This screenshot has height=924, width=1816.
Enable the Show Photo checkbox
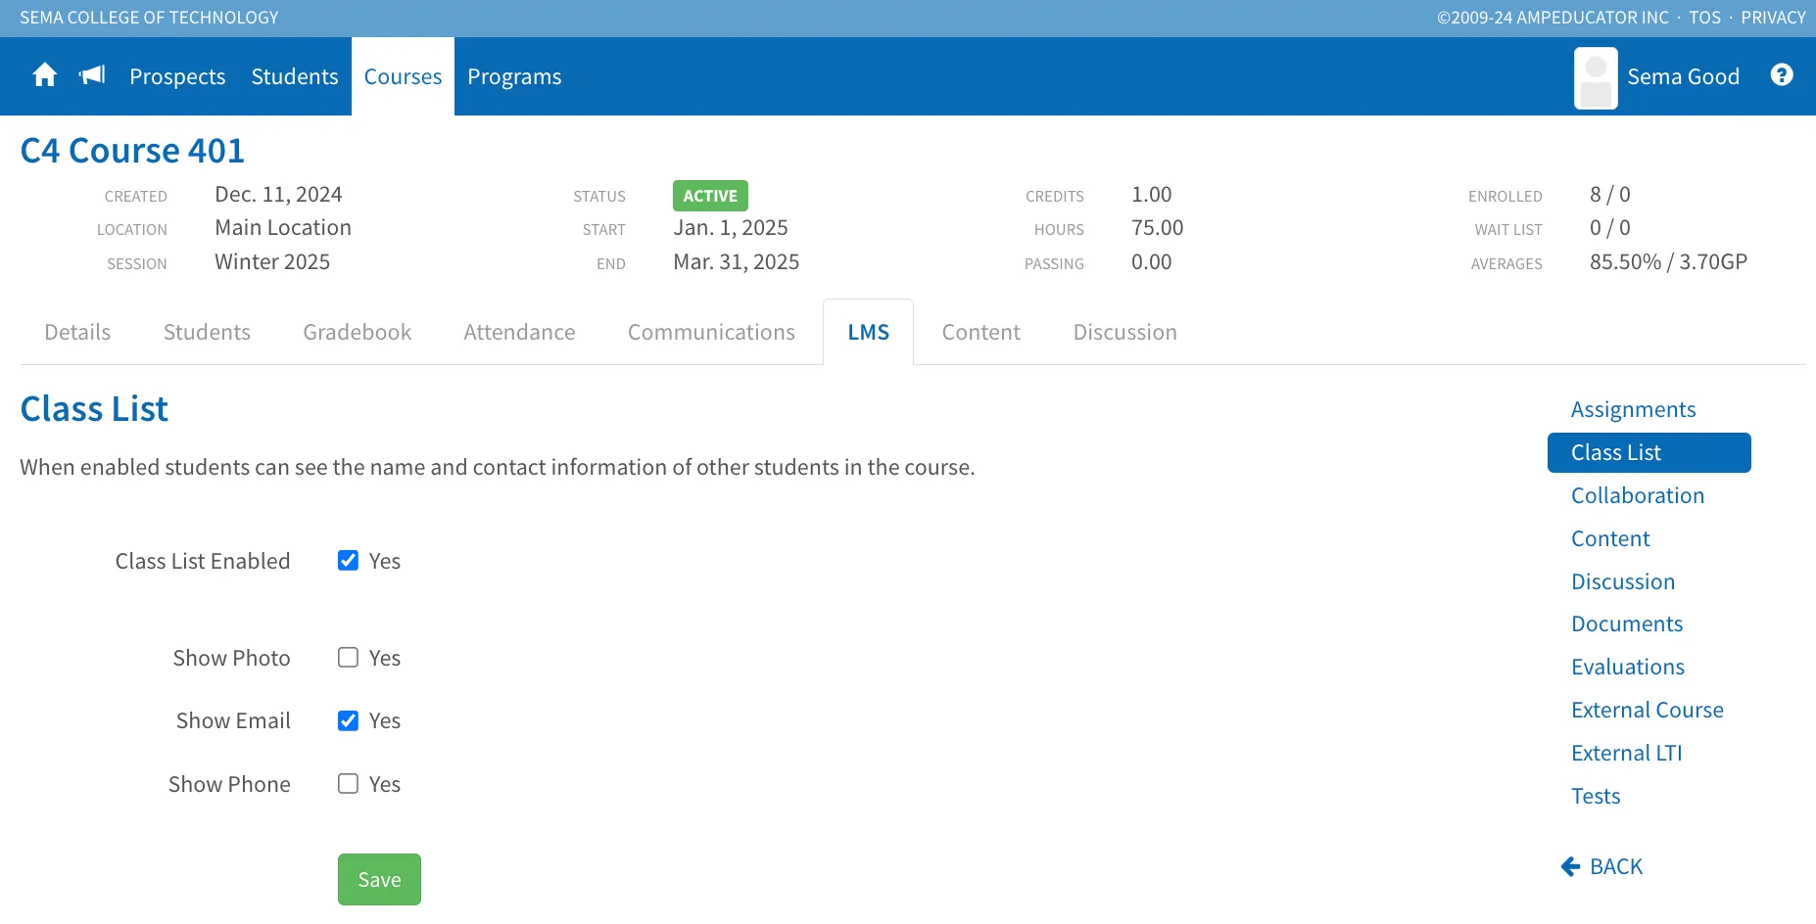pyautogui.click(x=348, y=657)
